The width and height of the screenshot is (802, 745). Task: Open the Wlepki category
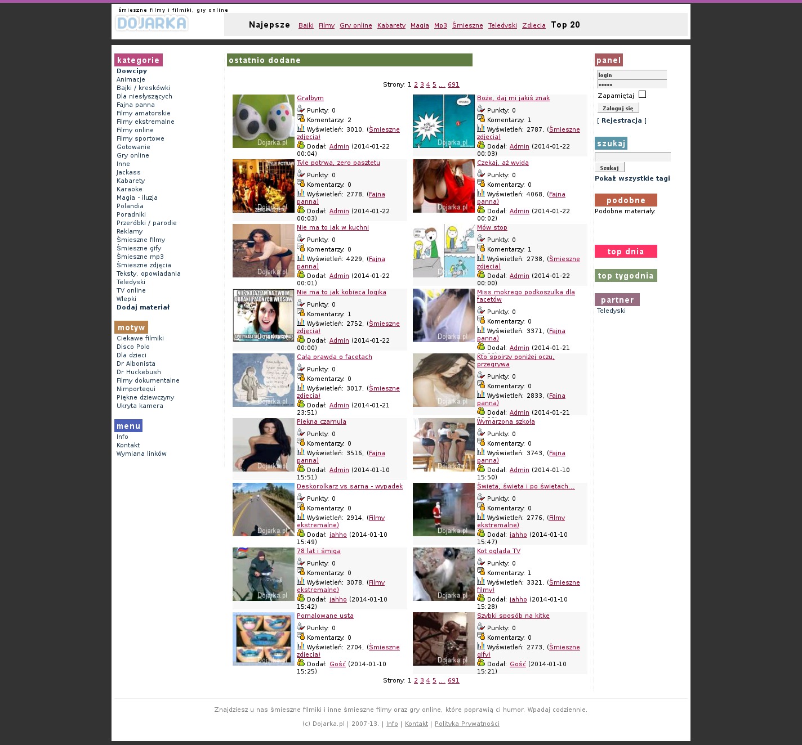126,299
